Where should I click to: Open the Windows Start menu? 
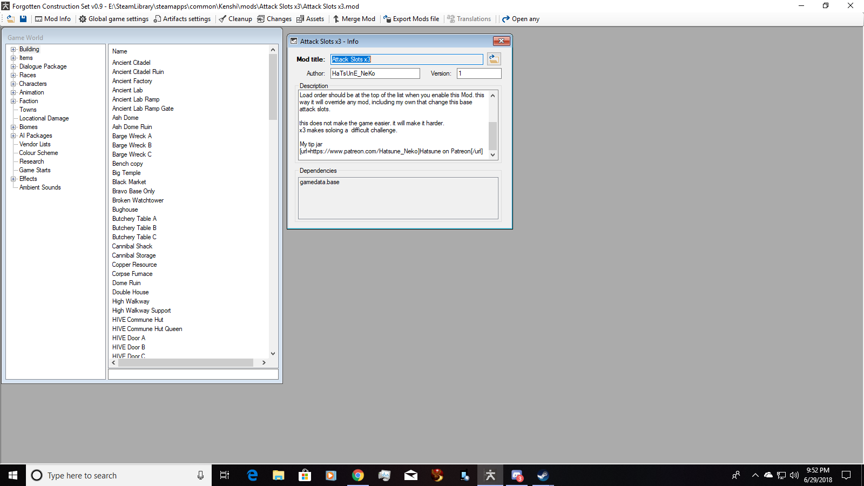(13, 475)
